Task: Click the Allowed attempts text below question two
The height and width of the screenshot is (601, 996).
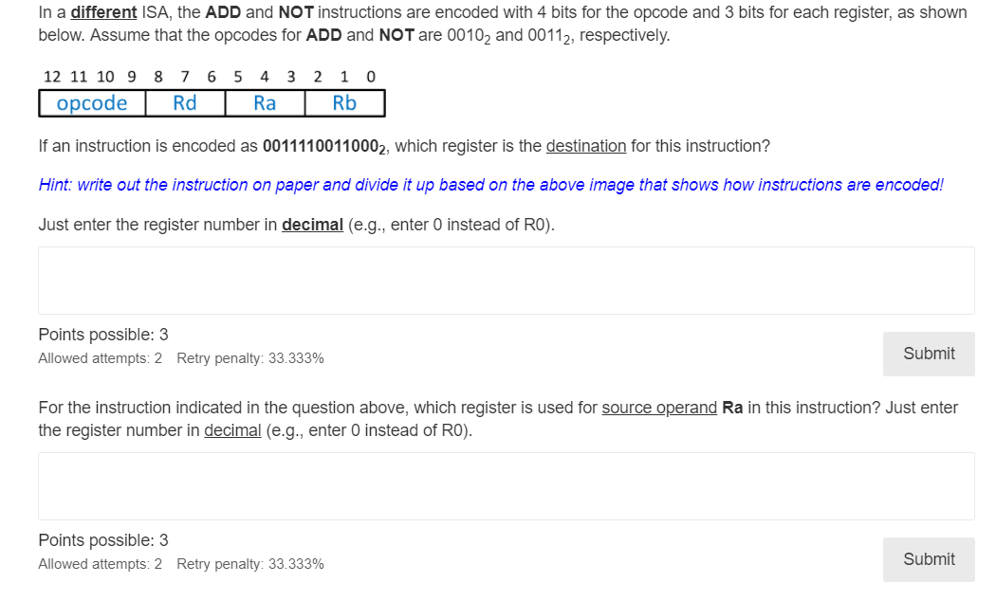Action: 99,564
